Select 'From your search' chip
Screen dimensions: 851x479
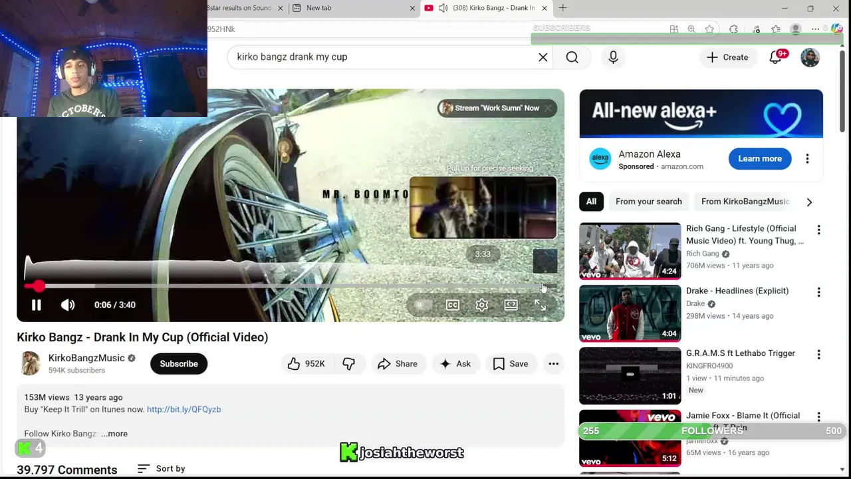click(x=648, y=202)
